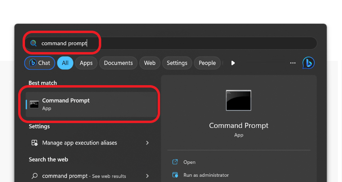Switch to the Documents filter tab
342x182 pixels.
[x=118, y=63]
